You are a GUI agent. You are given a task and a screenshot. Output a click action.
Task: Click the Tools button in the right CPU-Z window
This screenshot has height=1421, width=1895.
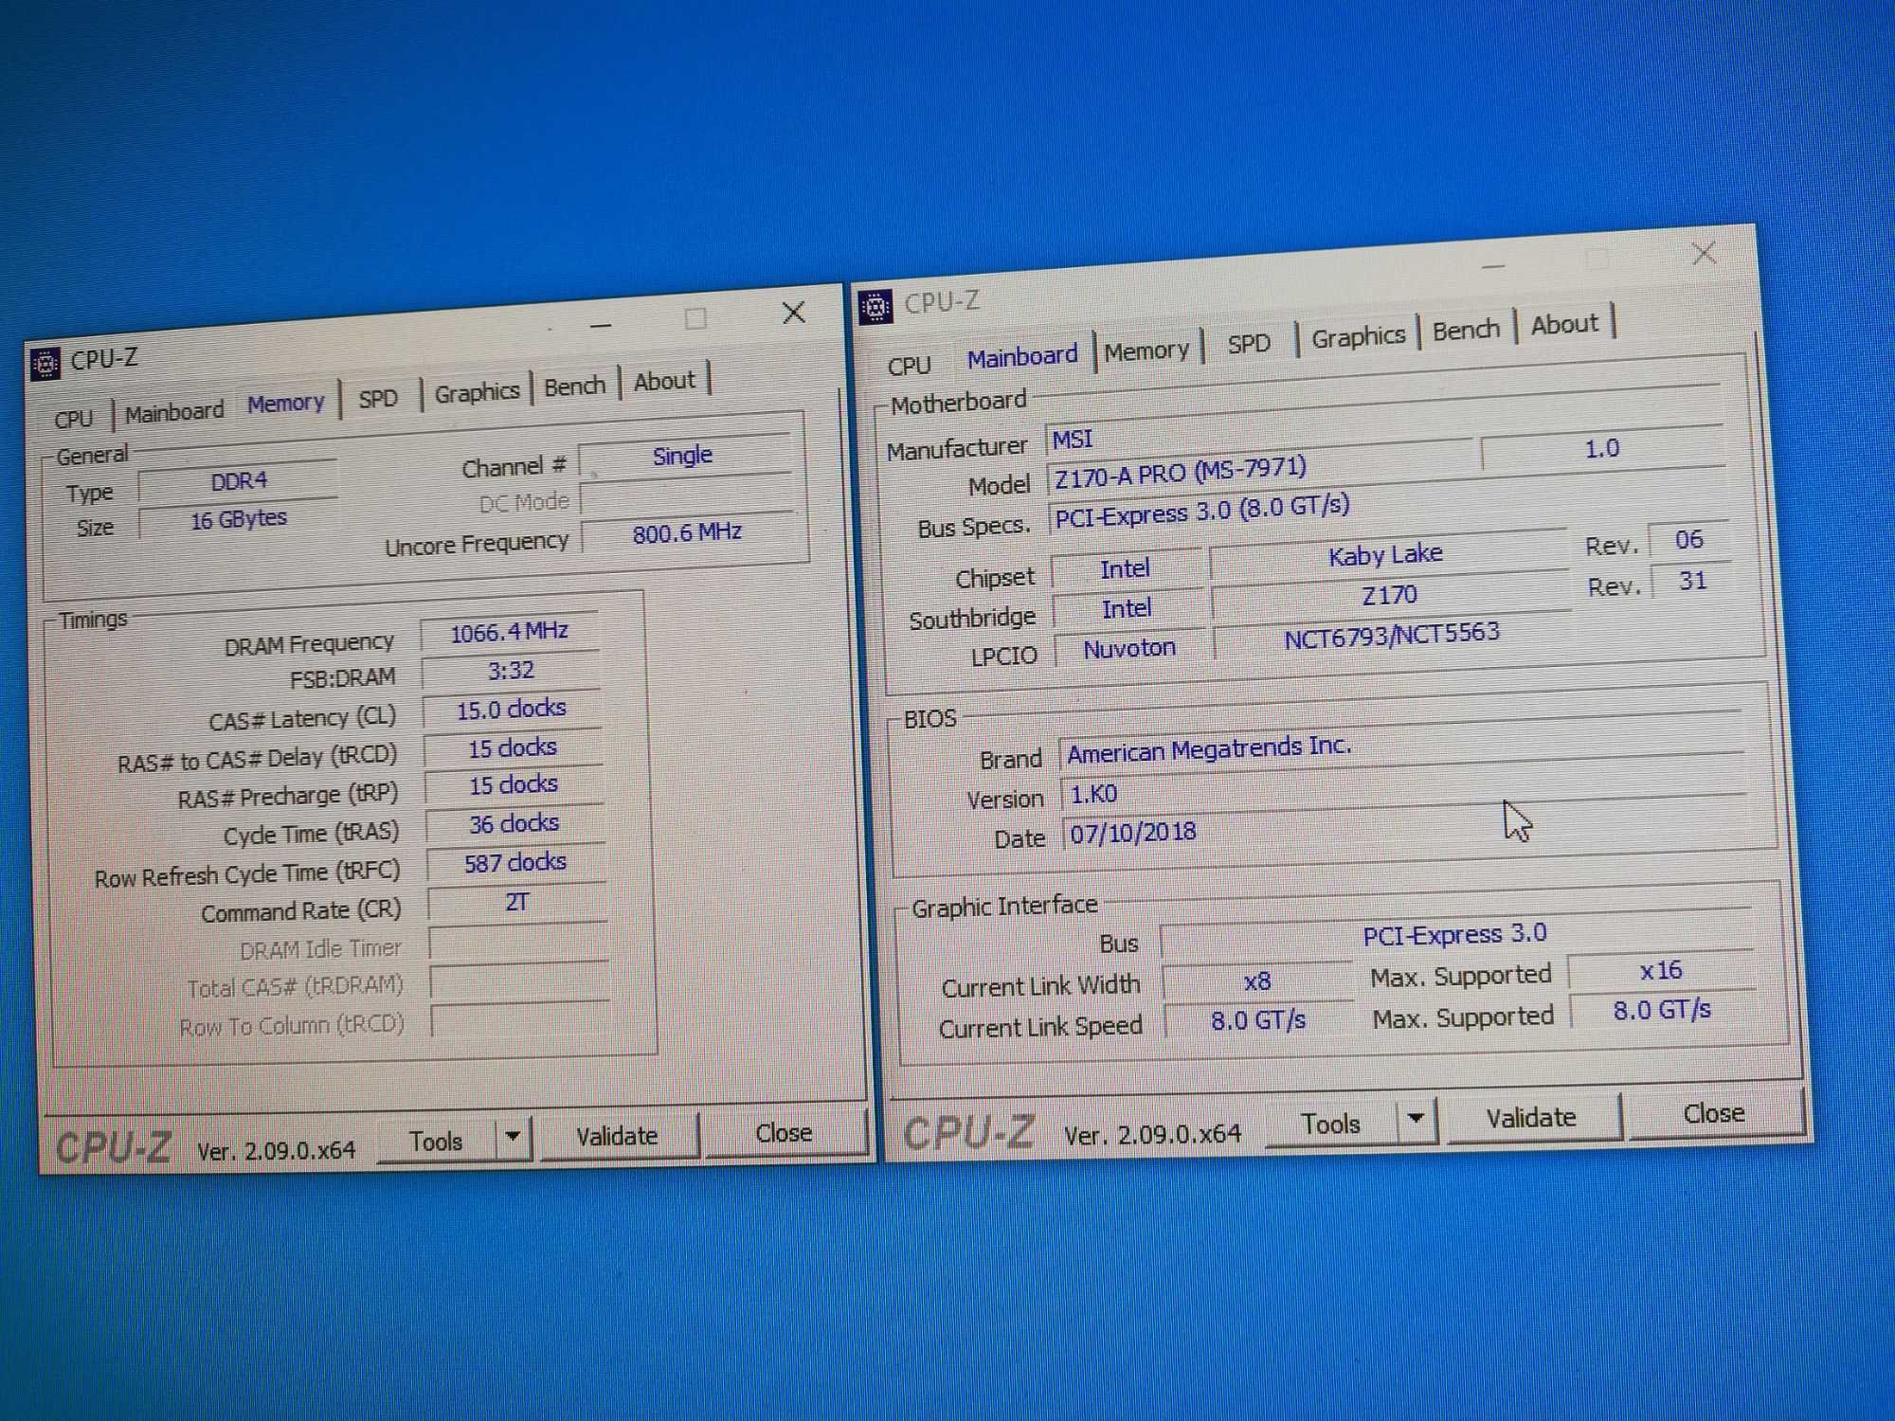click(x=1330, y=1124)
